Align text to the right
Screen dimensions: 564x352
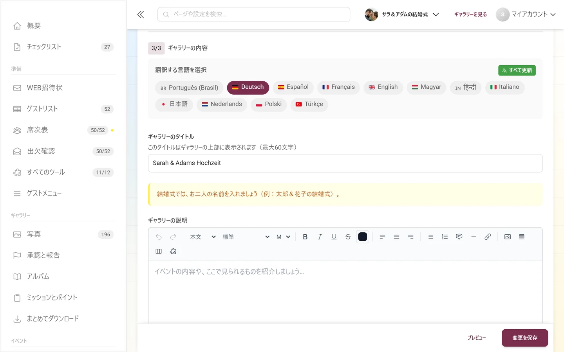[x=410, y=237]
